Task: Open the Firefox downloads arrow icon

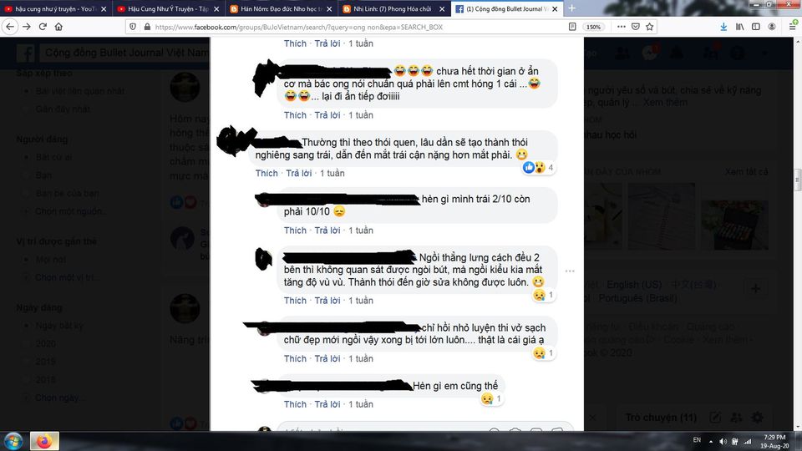Action: pyautogui.click(x=723, y=27)
